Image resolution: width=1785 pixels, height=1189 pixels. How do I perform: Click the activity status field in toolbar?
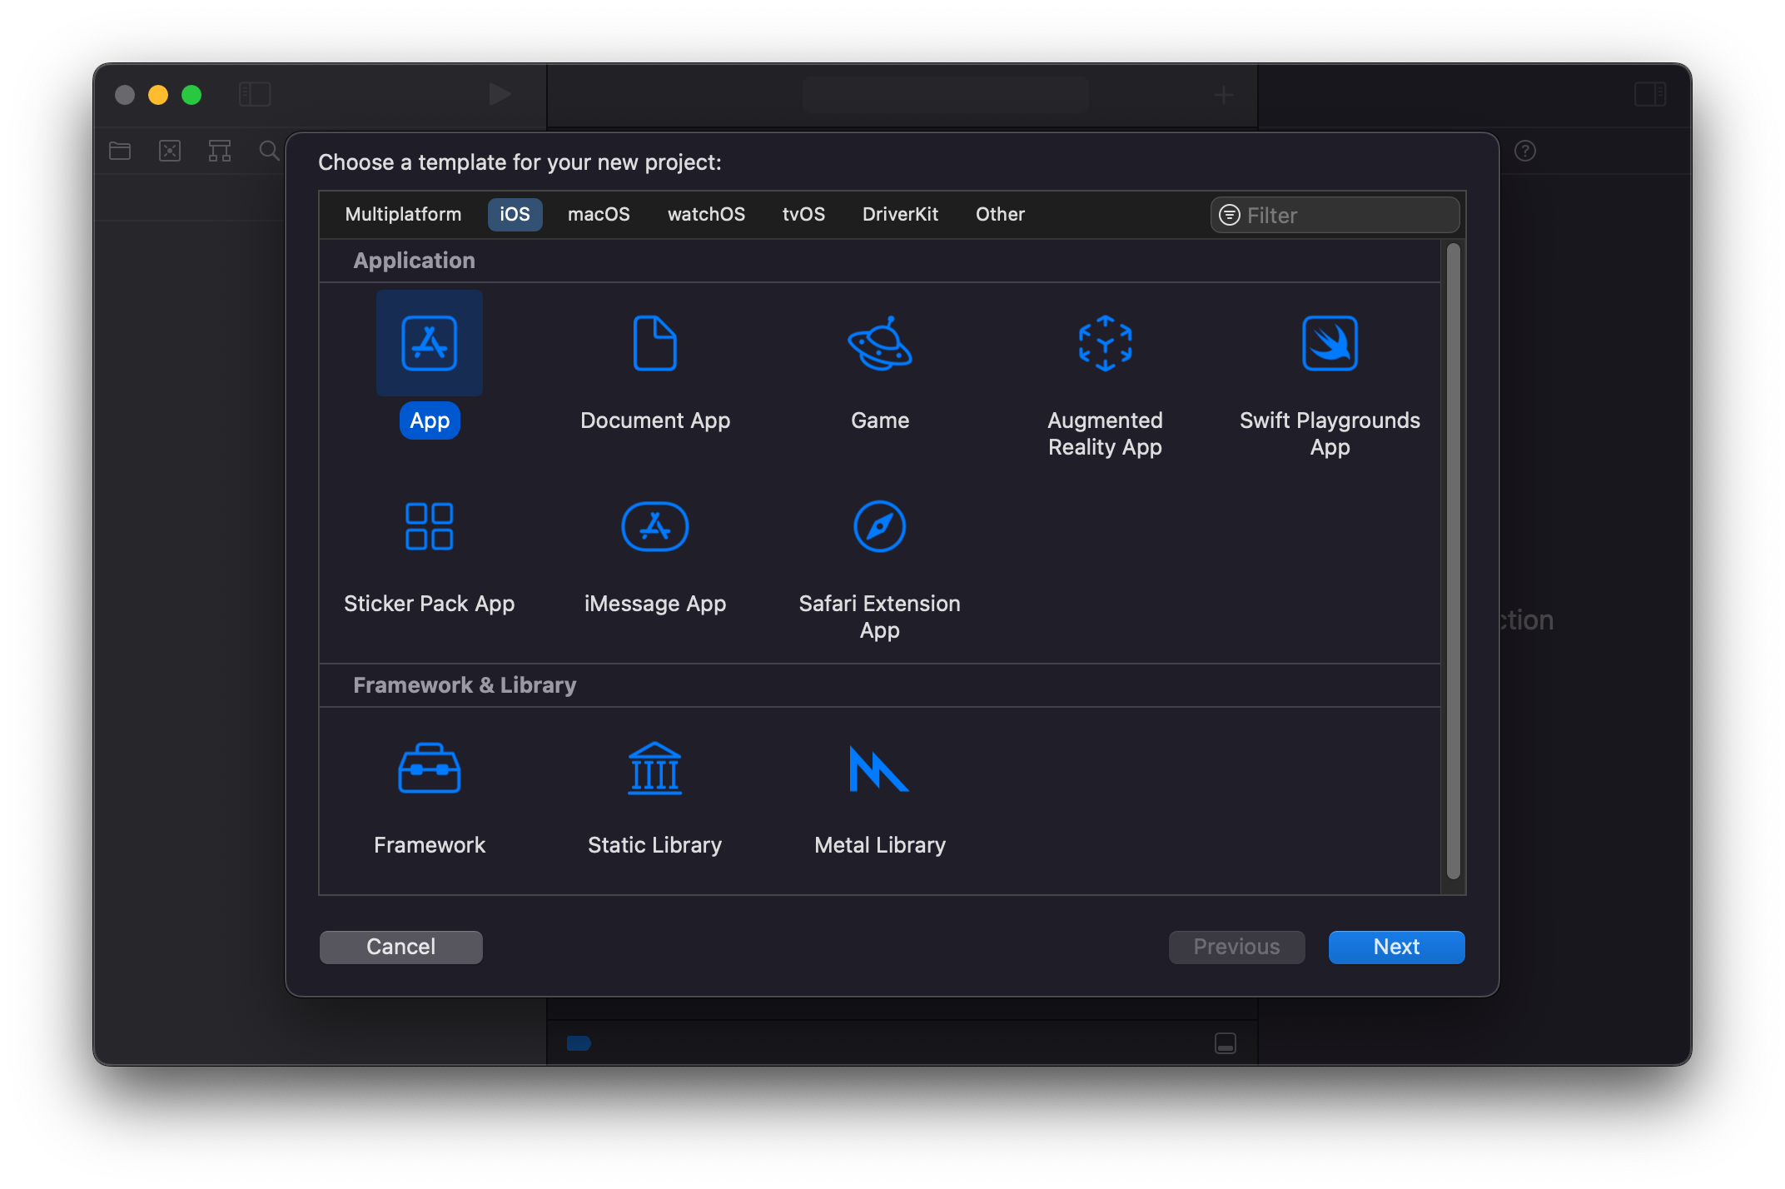pyautogui.click(x=946, y=95)
